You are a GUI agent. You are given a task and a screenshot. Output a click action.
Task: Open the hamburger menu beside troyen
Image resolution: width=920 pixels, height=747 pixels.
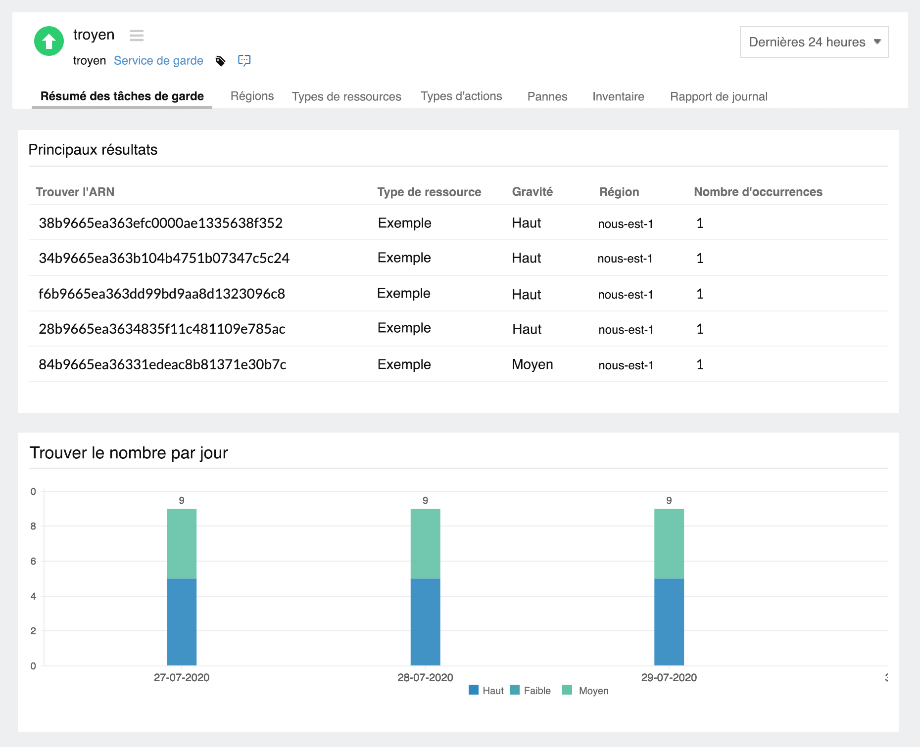click(x=137, y=35)
